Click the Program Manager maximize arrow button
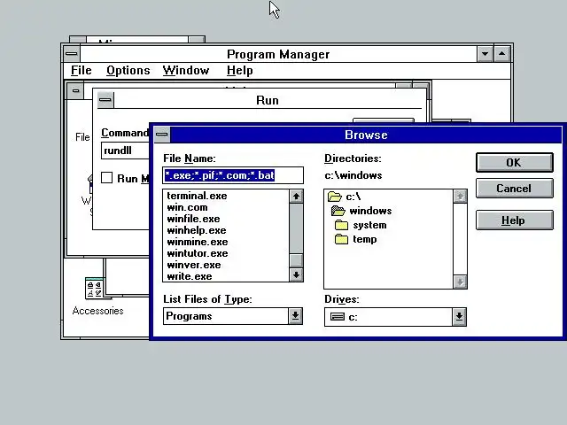The height and width of the screenshot is (425, 567). (502, 54)
